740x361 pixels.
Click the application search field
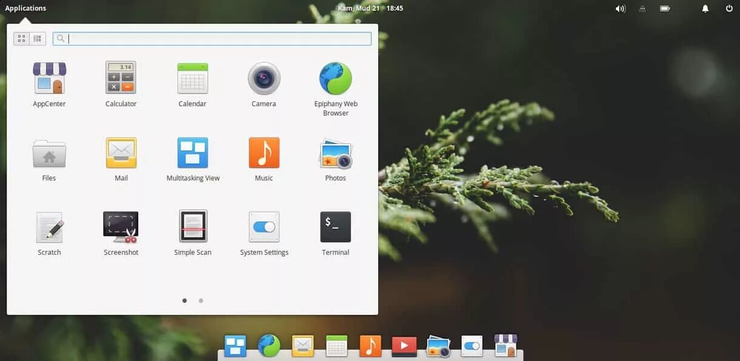tap(212, 39)
